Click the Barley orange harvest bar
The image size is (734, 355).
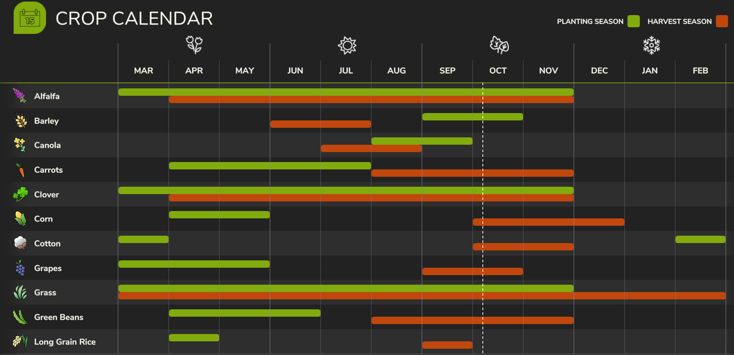(x=321, y=124)
